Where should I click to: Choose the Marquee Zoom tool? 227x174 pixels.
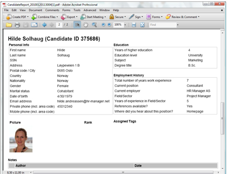pyautogui.click(x=94, y=25)
